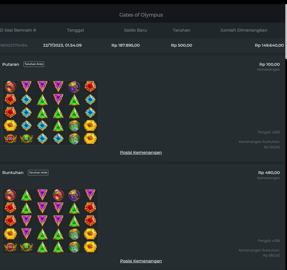287x270 pixels.
Task: Click the 8x green multiplier orb in Putaran grid
Action: (26, 138)
